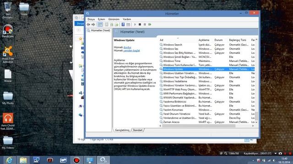
Task: Select the Windows Time service row
Action: 206,61
